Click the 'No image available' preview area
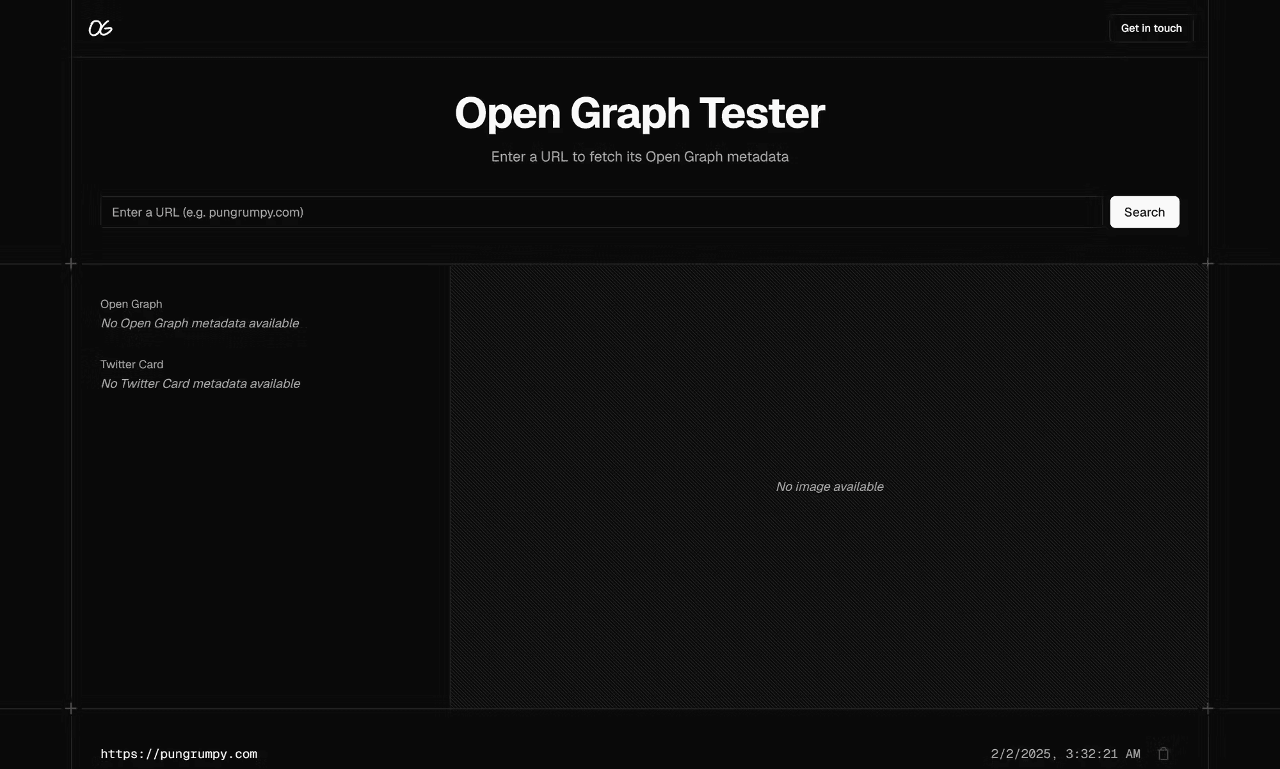Viewport: 1280px width, 769px height. pyautogui.click(x=829, y=486)
